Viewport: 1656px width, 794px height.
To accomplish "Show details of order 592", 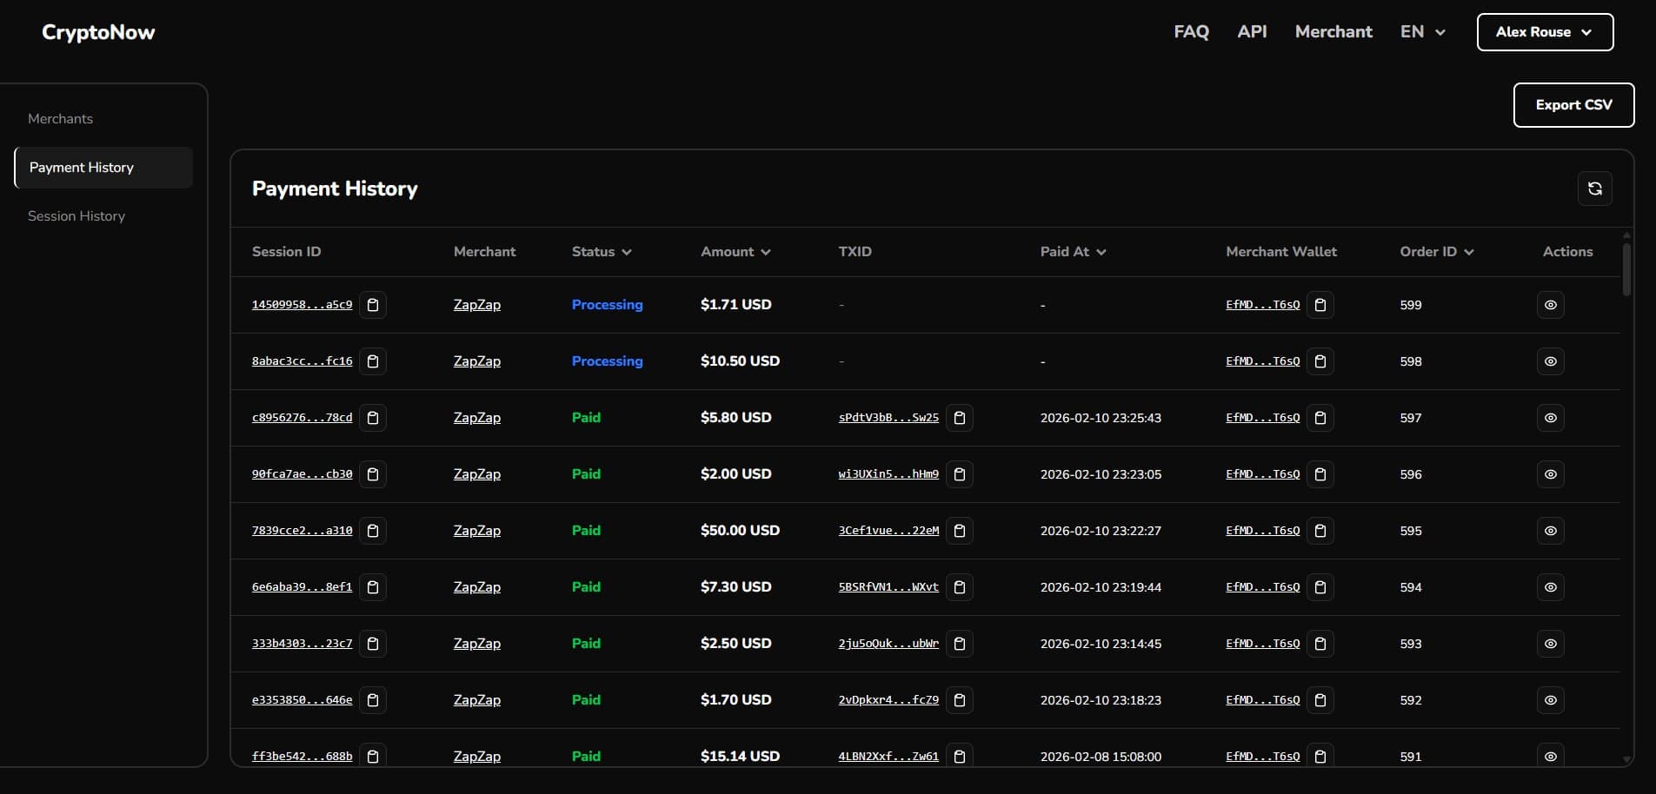I will coord(1551,700).
